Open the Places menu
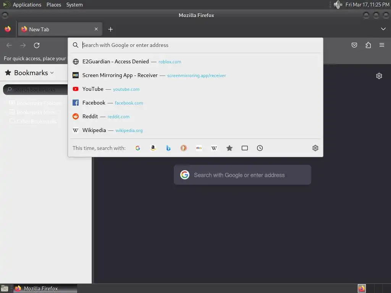This screenshot has height=293, width=391. (x=54, y=5)
